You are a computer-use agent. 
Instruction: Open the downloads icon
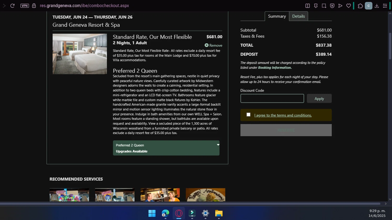[x=377, y=5]
